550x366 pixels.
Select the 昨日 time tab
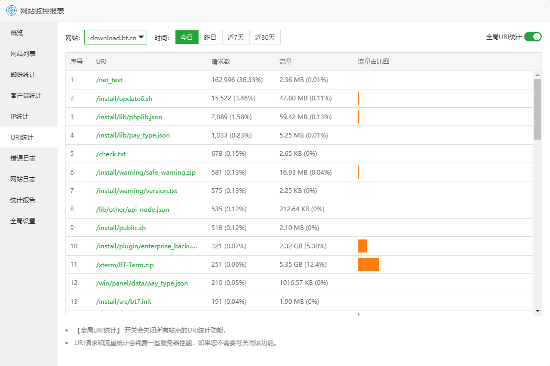pos(210,37)
